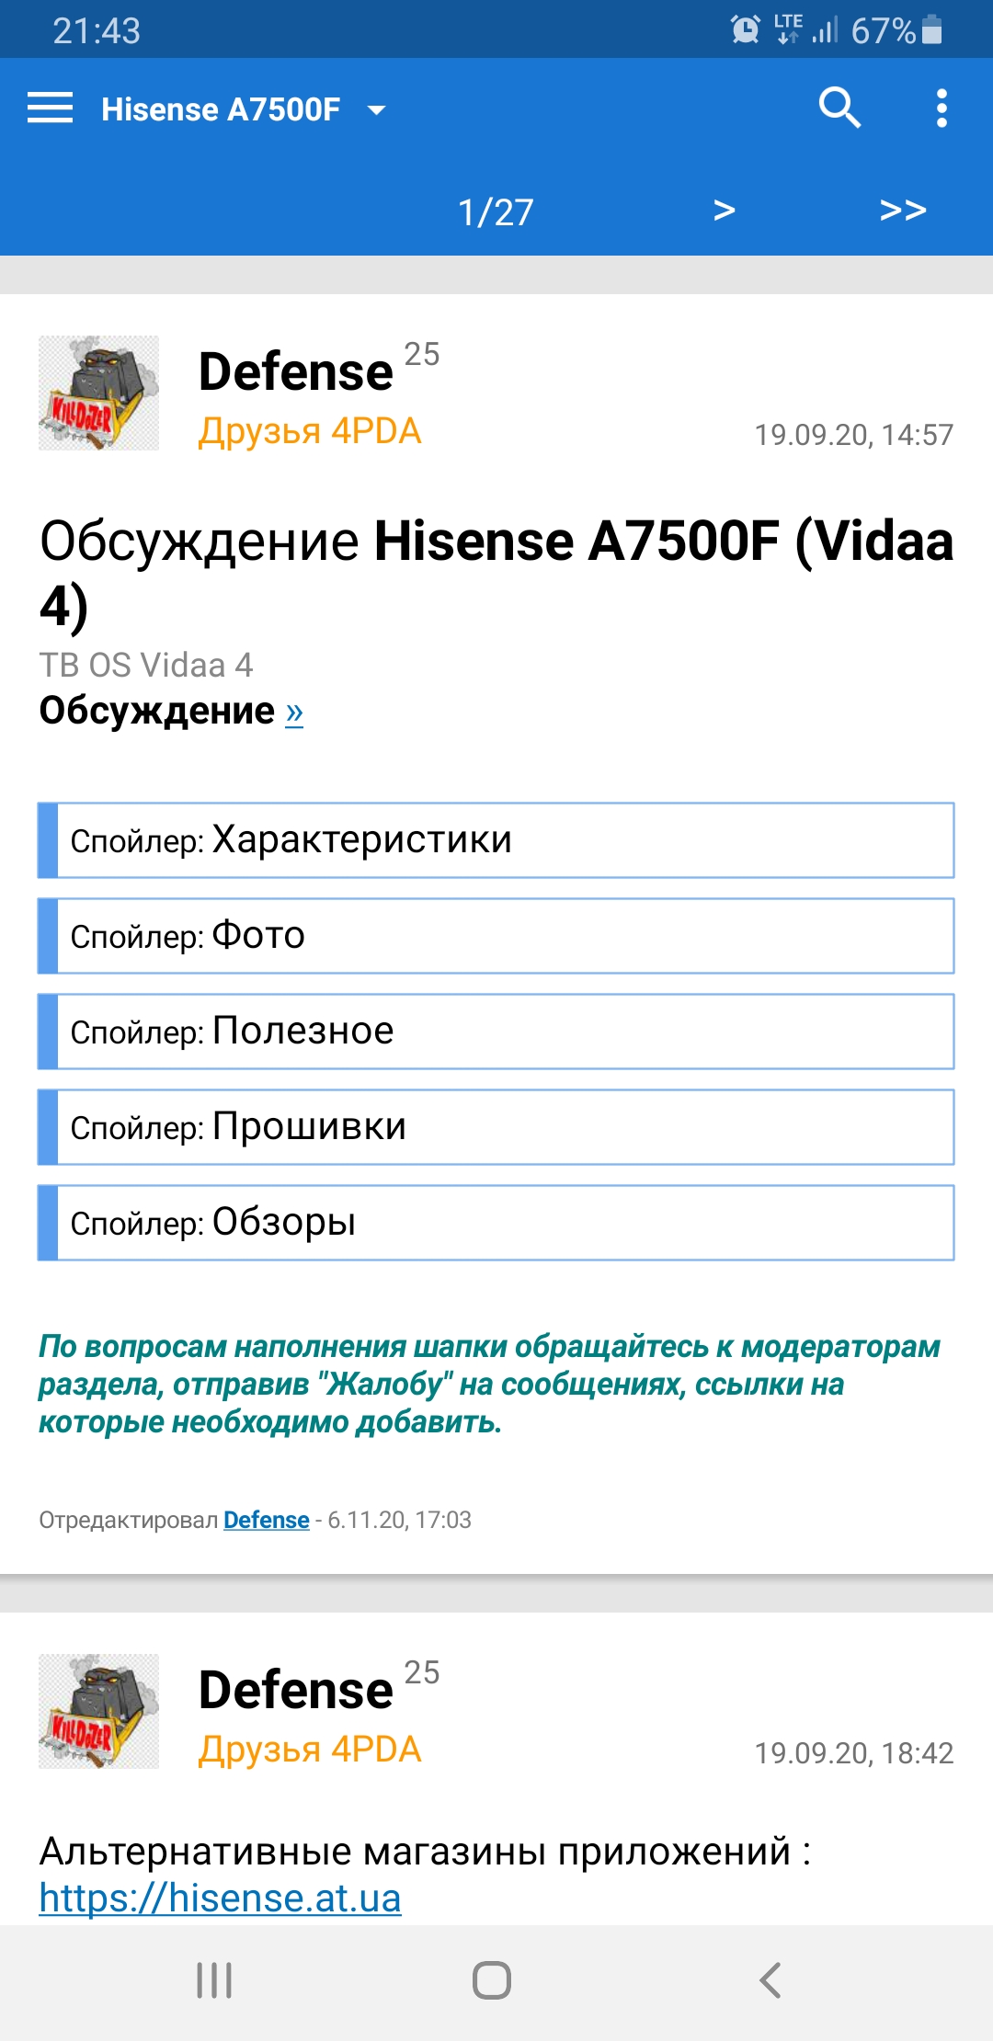Screen dimensions: 993x2041
Task: Expand the Полезное spoiler
Action: pyautogui.click(x=496, y=1032)
